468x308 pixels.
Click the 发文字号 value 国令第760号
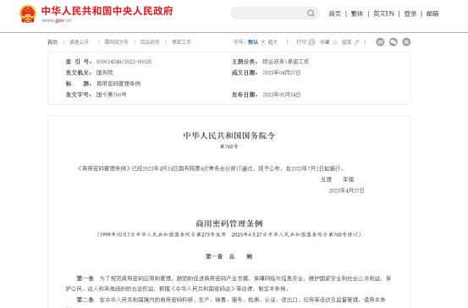(x=112, y=95)
